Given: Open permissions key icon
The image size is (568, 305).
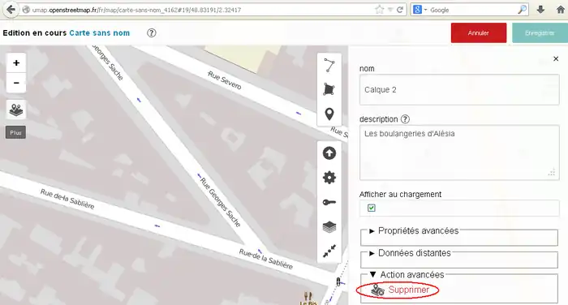Looking at the screenshot, I should click(x=329, y=202).
